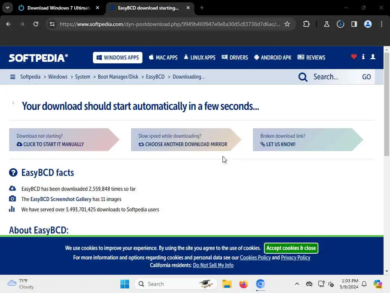The height and width of the screenshot is (293, 390).
Task: Open Boot Manager/Disk breadcrumb
Action: (118, 77)
